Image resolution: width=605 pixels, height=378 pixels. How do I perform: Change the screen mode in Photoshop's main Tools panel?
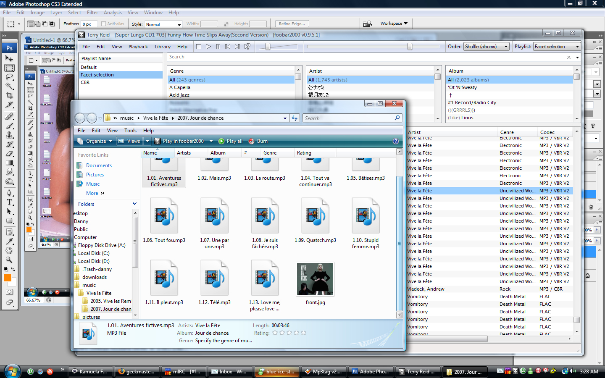pos(9,302)
